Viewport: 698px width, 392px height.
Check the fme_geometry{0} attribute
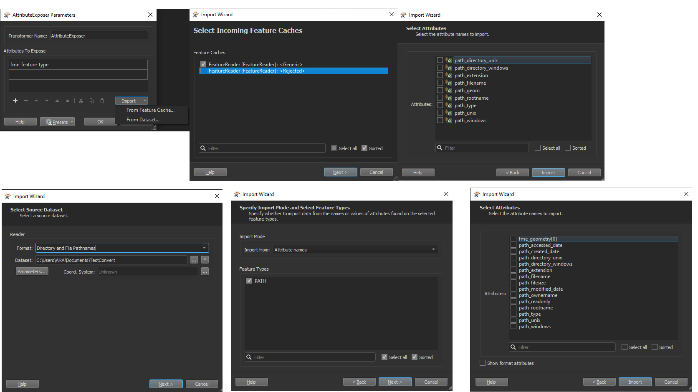pos(513,239)
